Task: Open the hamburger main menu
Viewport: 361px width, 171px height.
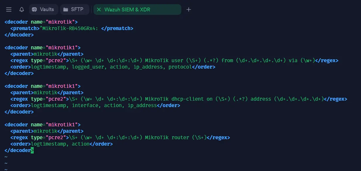Action: [x=9, y=10]
